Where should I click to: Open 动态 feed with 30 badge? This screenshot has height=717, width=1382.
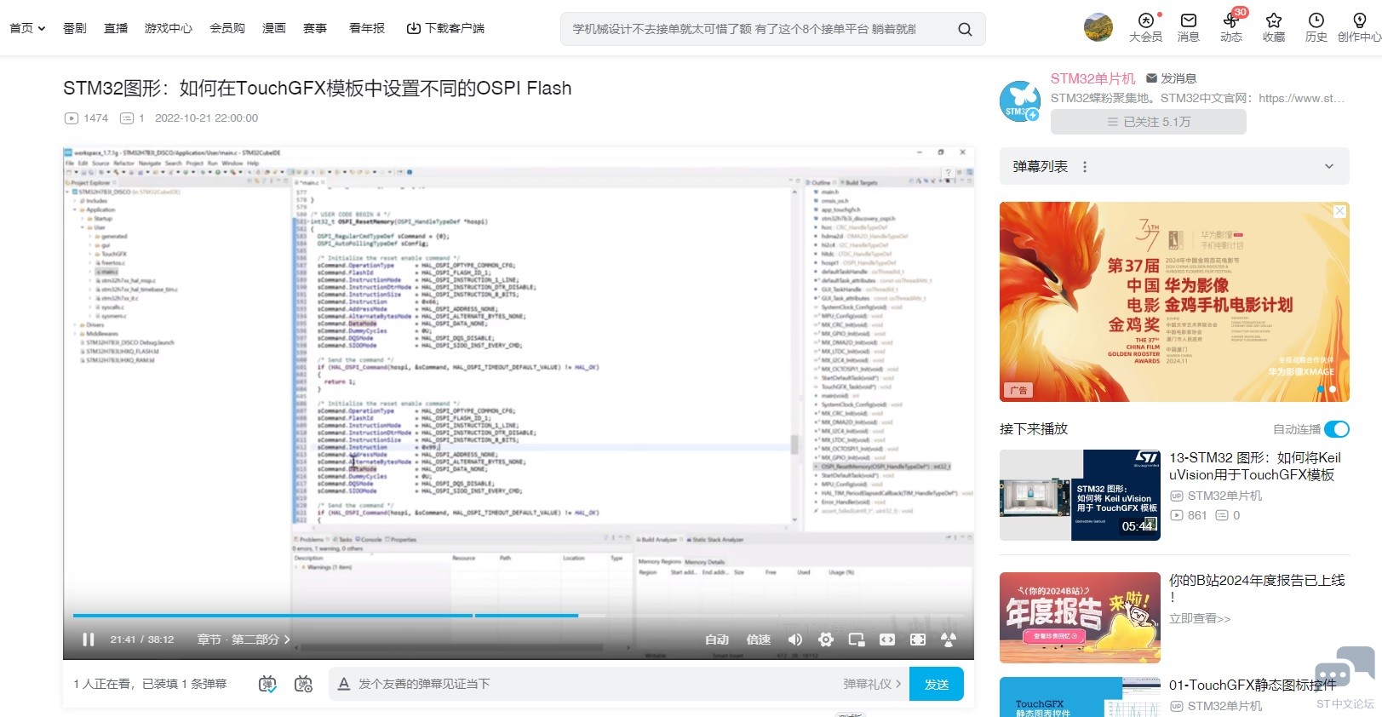click(1231, 27)
